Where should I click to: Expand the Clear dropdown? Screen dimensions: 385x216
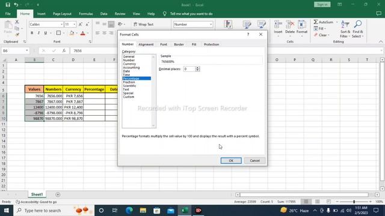coord(328,35)
